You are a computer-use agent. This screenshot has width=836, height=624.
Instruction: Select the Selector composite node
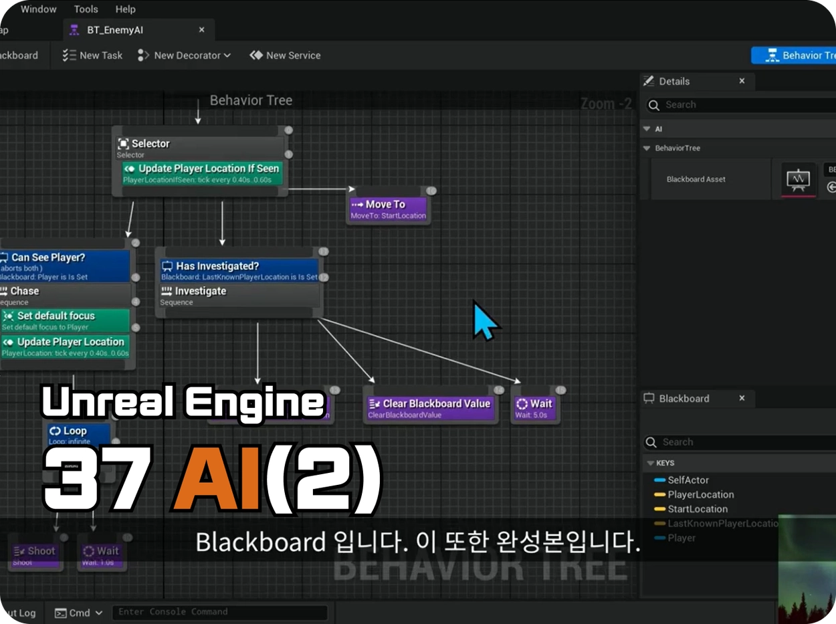tap(200, 148)
